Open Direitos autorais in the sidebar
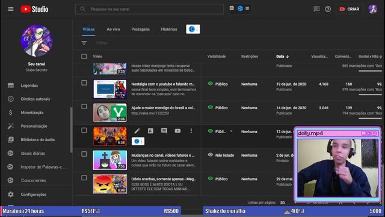385x217 pixels. coord(36,99)
